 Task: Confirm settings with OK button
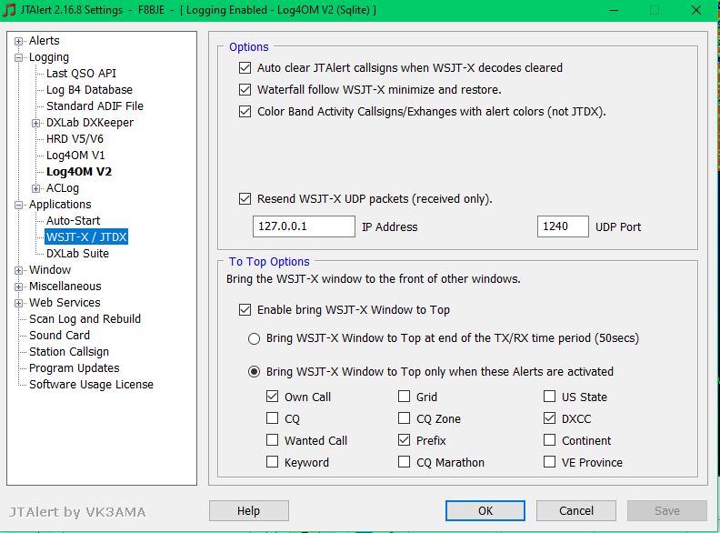click(x=485, y=511)
